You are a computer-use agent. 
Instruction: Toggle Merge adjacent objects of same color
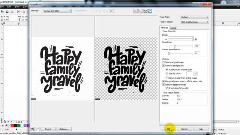pyautogui.click(x=163, y=81)
